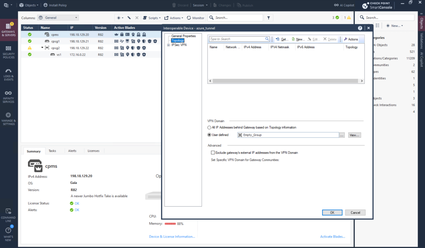Go to Logs & Events view
The height and width of the screenshot is (248, 425).
8,74
